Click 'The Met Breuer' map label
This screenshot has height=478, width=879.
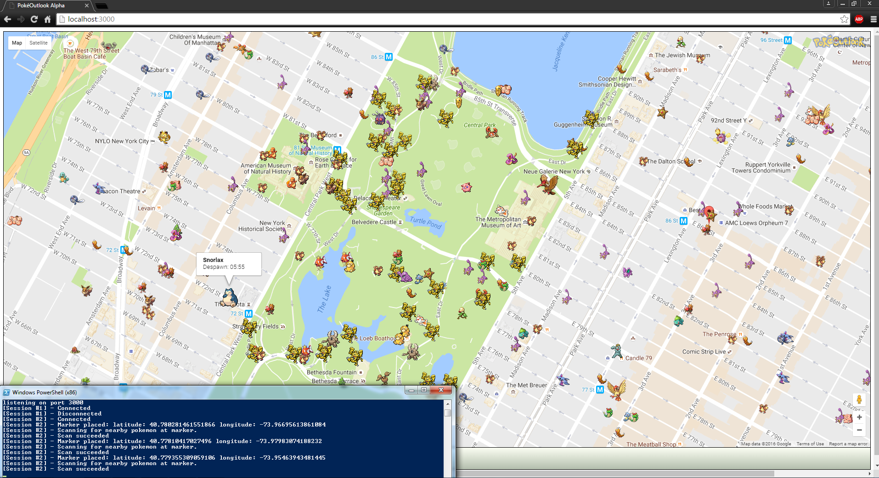pyautogui.click(x=526, y=385)
